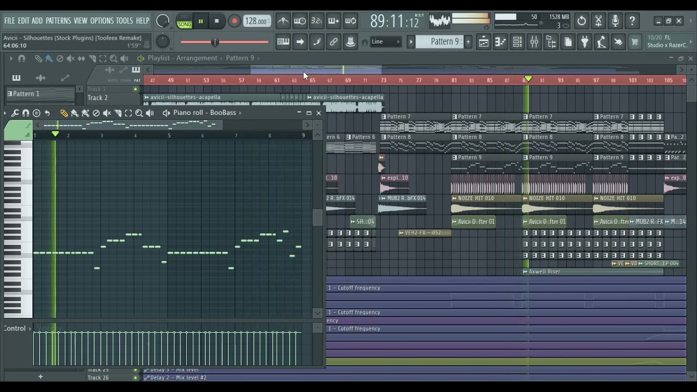Toggle the main snap magnet beside Line

pos(365,42)
